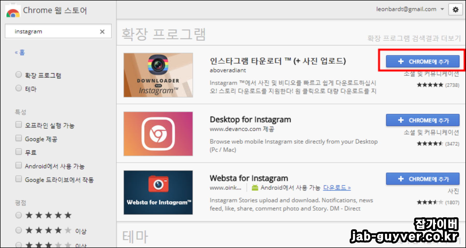Select four stars 이상 rating radio button
Image resolution: width=466 pixels, height=248 pixels.
pos(19,230)
